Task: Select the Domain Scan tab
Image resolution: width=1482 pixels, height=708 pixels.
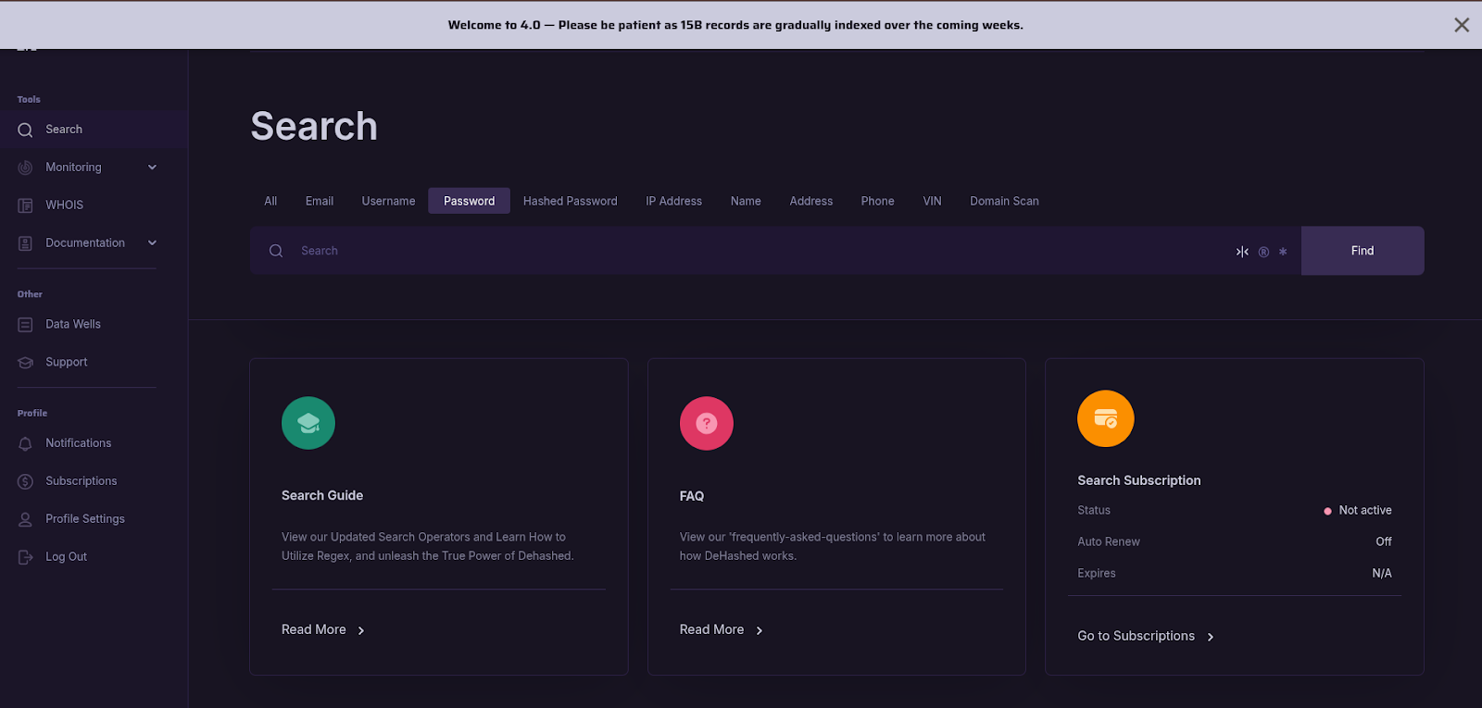Action: 1004,201
